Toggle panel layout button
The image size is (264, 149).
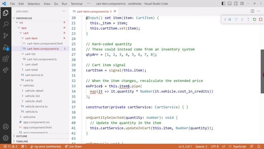pos(229,4)
